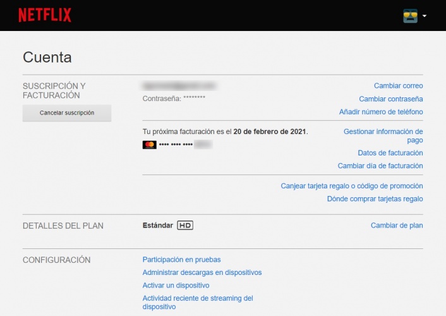Click the HD plan badge

pos(185,225)
